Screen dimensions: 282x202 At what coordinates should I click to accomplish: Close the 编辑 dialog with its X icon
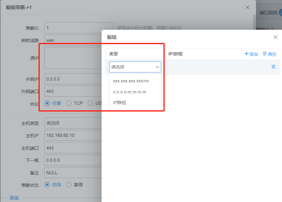tap(275, 37)
